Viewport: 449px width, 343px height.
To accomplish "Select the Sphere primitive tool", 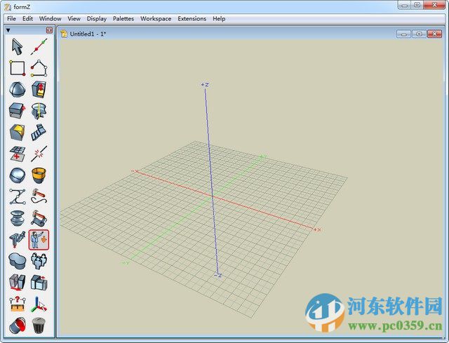I will tap(17, 89).
